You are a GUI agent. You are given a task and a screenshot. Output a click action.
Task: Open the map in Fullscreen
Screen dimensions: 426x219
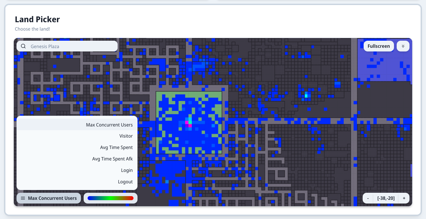coord(379,46)
